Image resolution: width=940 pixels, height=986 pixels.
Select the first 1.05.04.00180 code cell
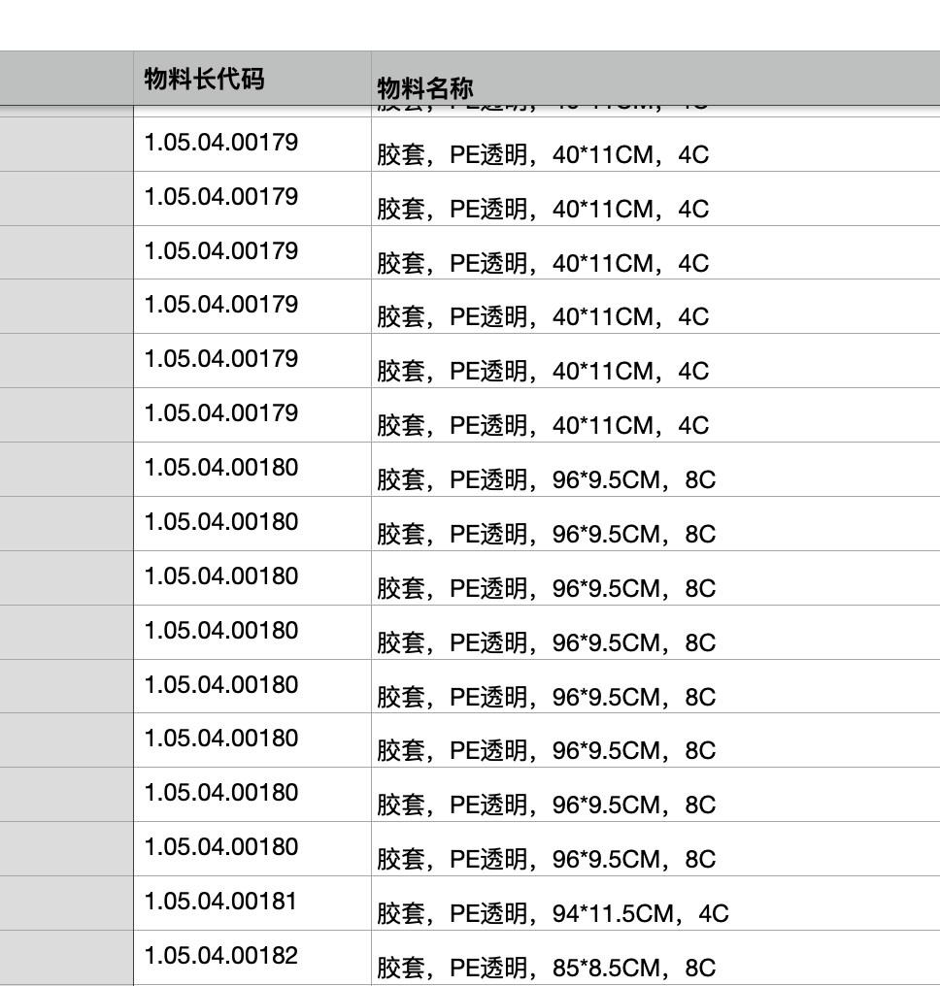[221, 468]
